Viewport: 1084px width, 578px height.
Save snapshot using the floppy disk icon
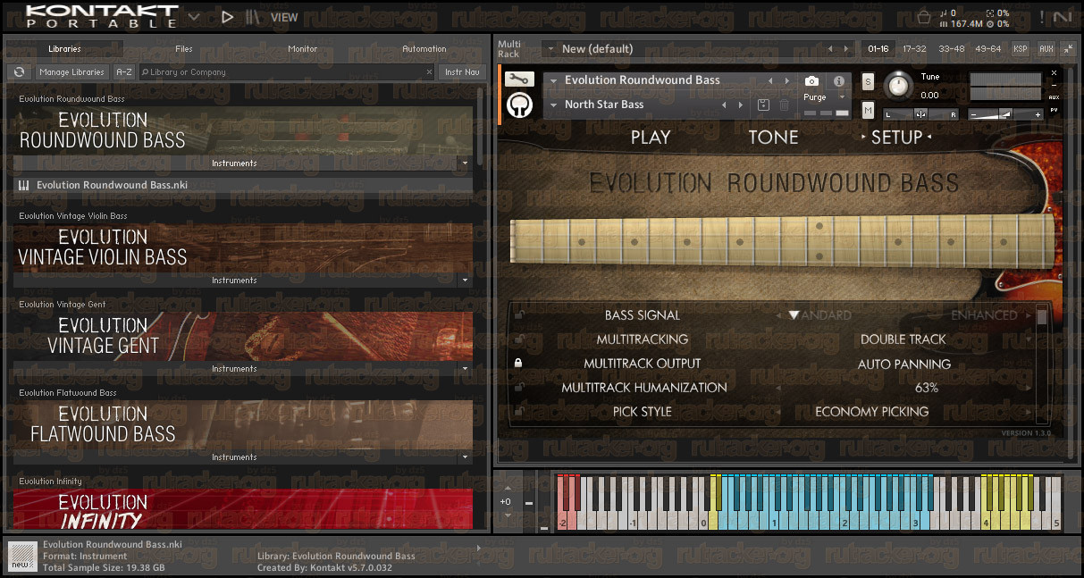coord(764,105)
